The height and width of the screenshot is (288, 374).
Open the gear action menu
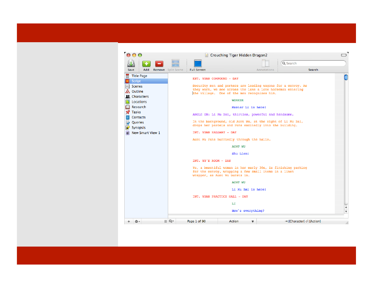[137, 222]
